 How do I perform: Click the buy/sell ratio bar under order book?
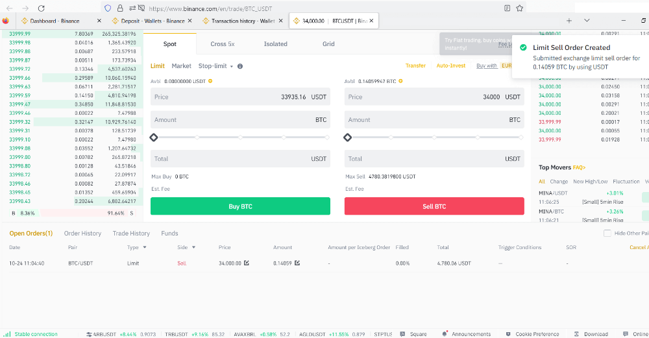coord(73,213)
